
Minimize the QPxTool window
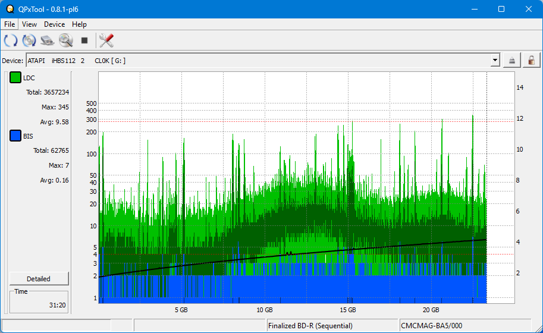[475, 9]
